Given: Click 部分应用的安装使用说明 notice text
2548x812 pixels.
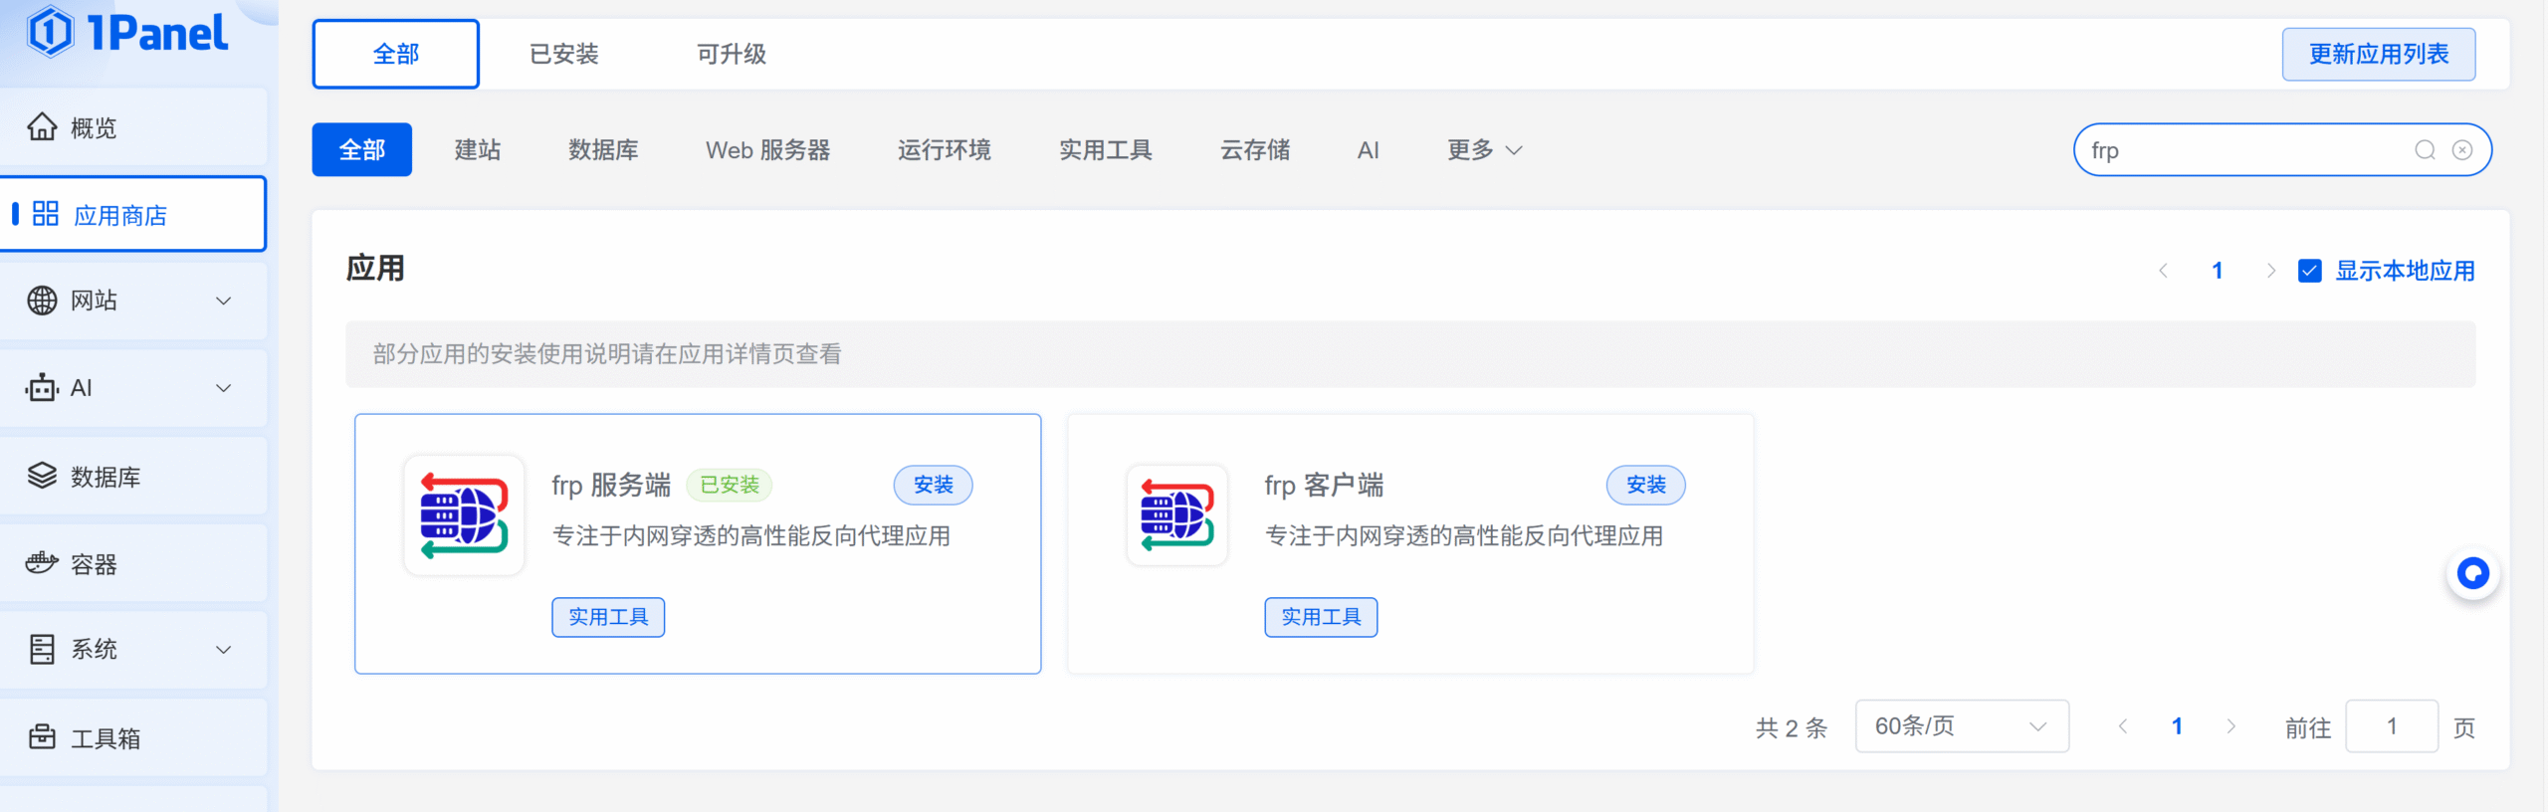Looking at the screenshot, I should 607,353.
